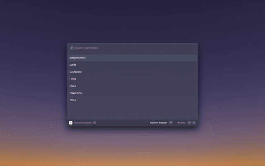Click the Enter key icon
This screenshot has height=166, width=265.
(x=171, y=122)
